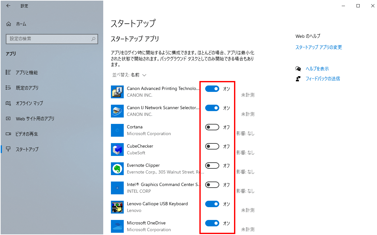Click the Lenovo Calliope USB Keyboard icon
The image size is (377, 235).
(117, 207)
